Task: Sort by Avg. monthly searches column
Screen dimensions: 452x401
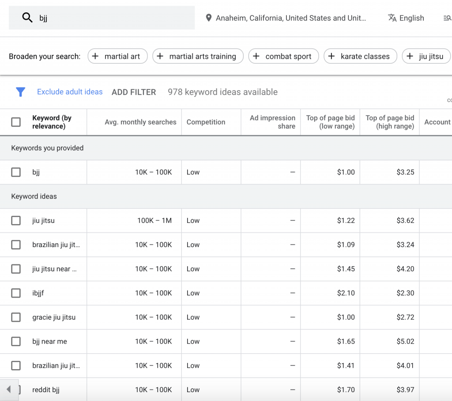Action: 140,122
